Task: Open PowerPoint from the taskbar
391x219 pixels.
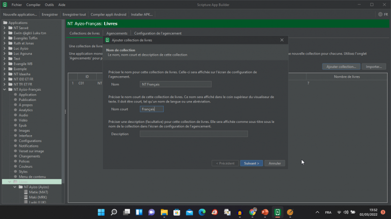Action: click(x=265, y=212)
